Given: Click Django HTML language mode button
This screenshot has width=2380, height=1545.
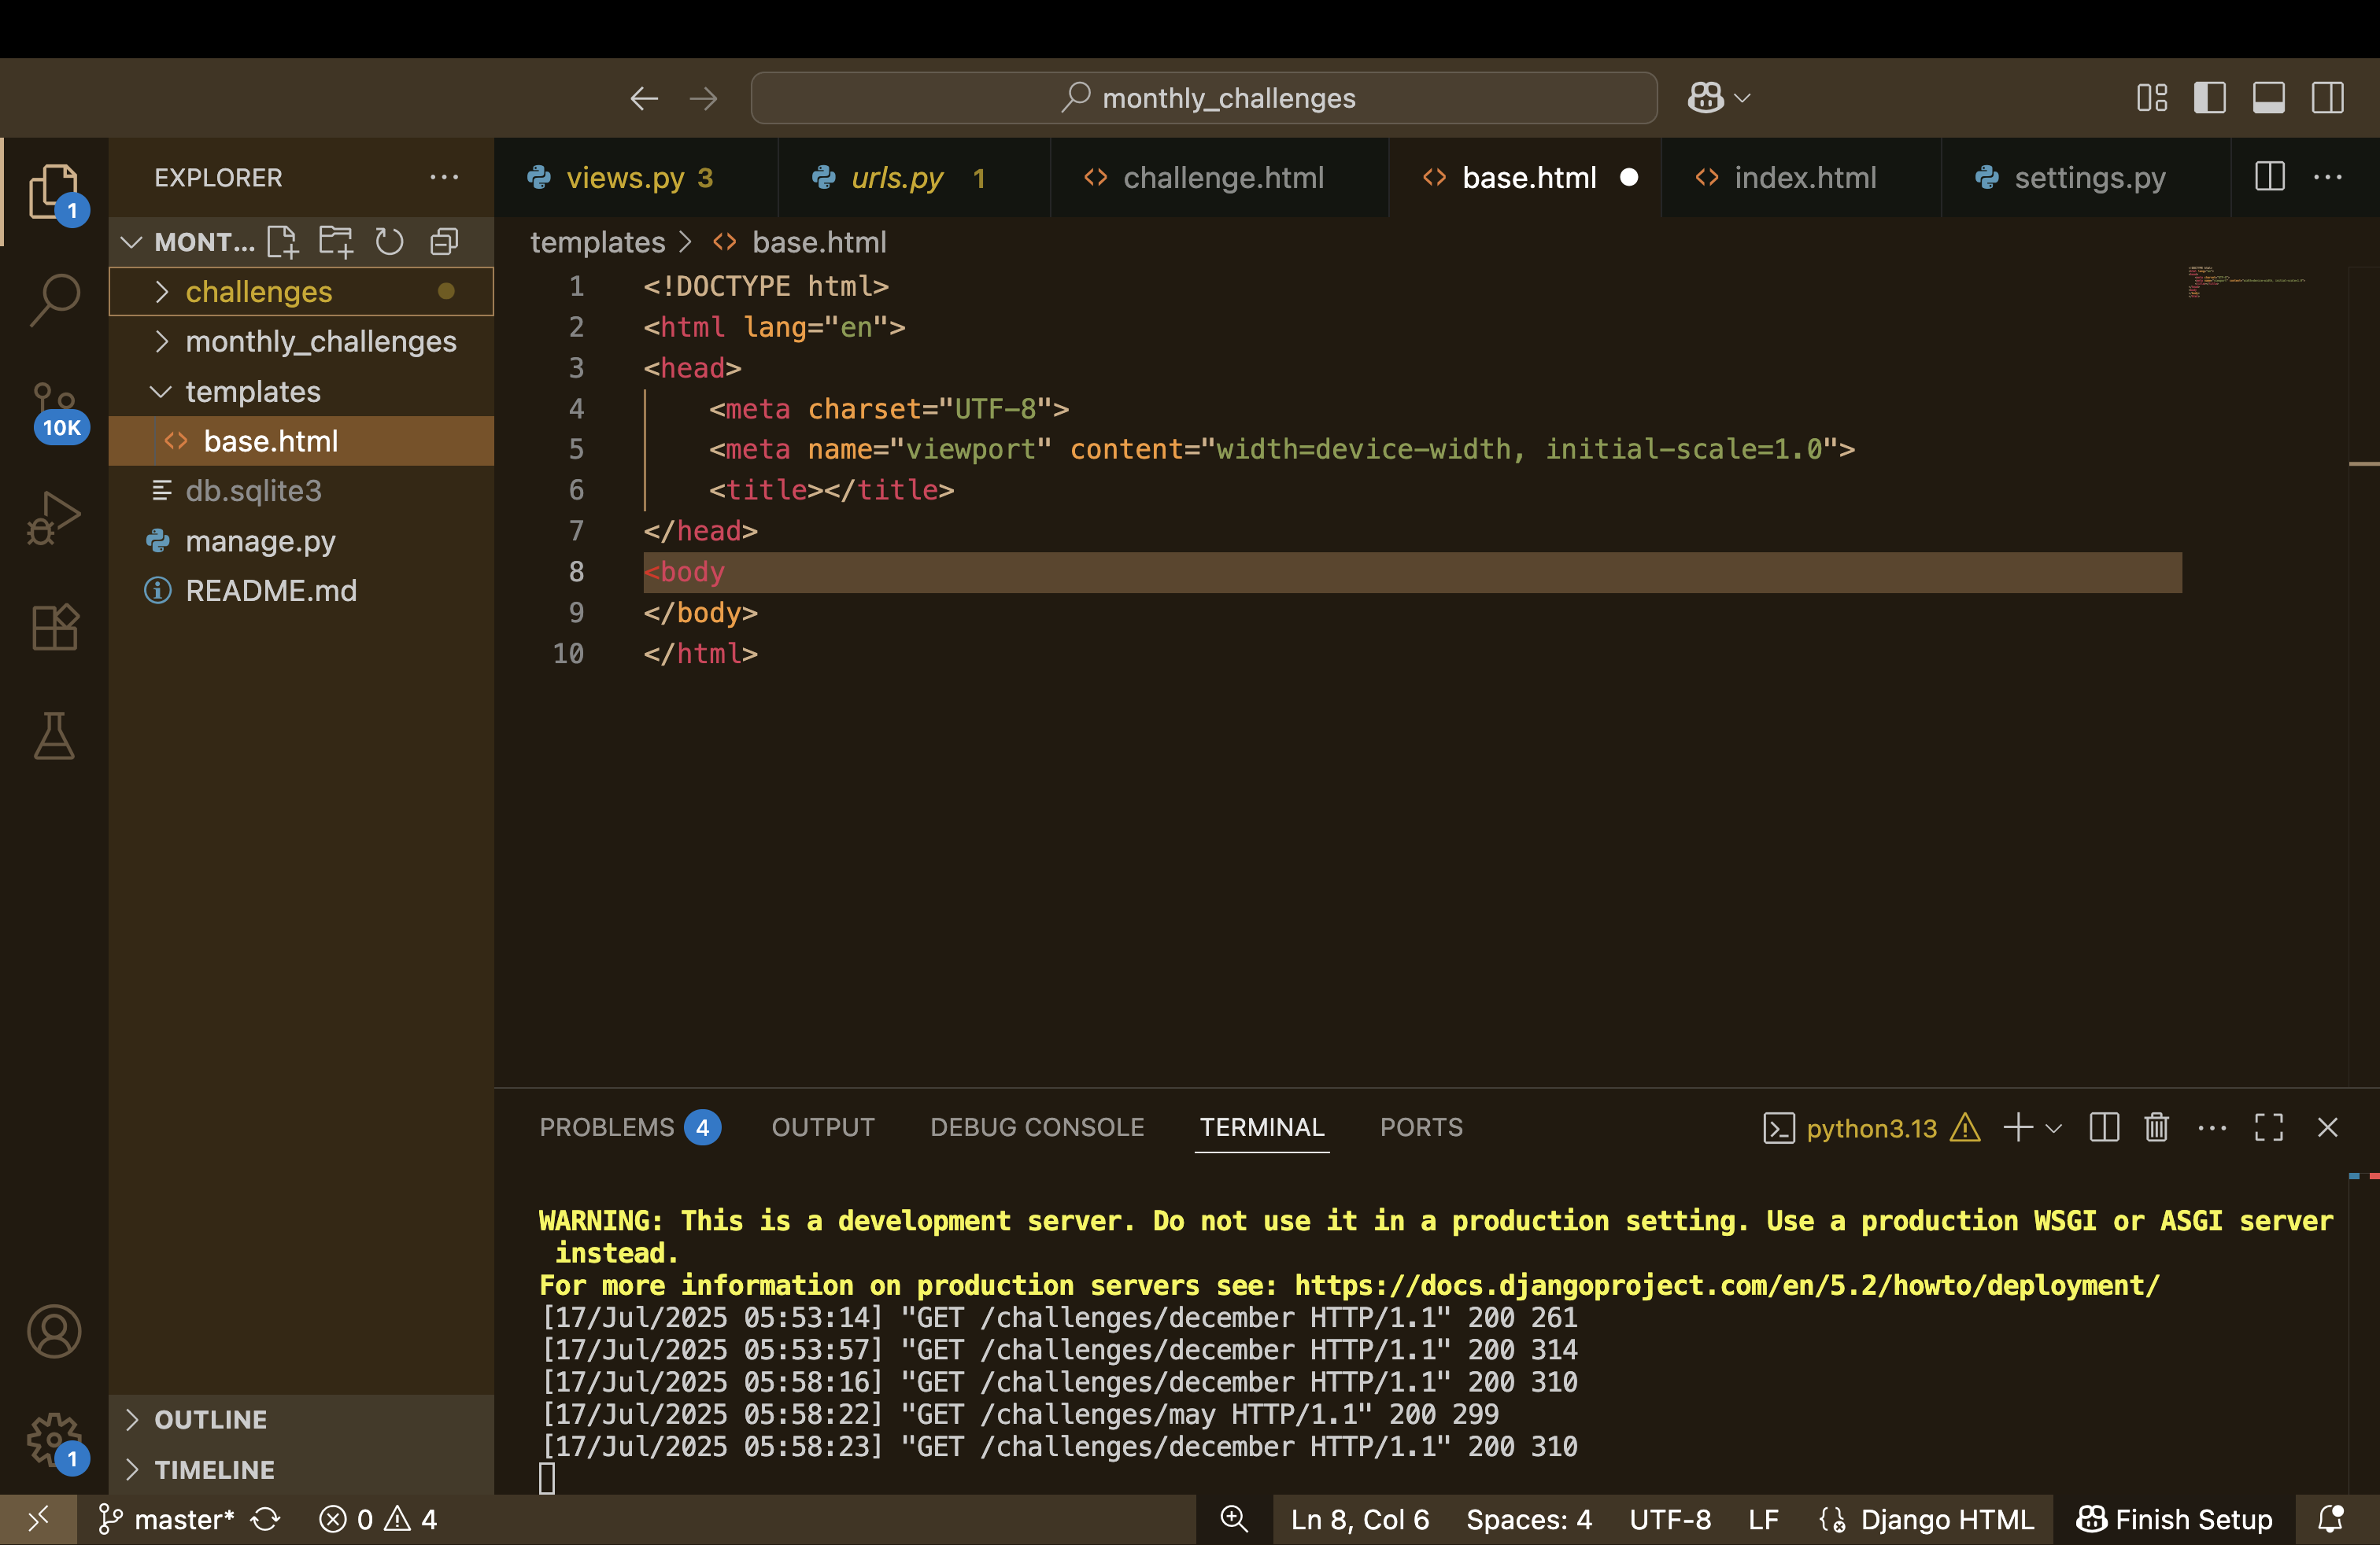Looking at the screenshot, I should [1946, 1519].
